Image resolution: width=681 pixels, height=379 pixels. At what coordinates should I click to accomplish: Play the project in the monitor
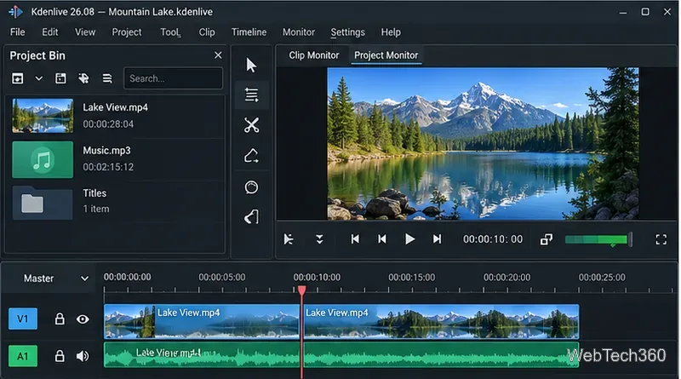pos(409,239)
